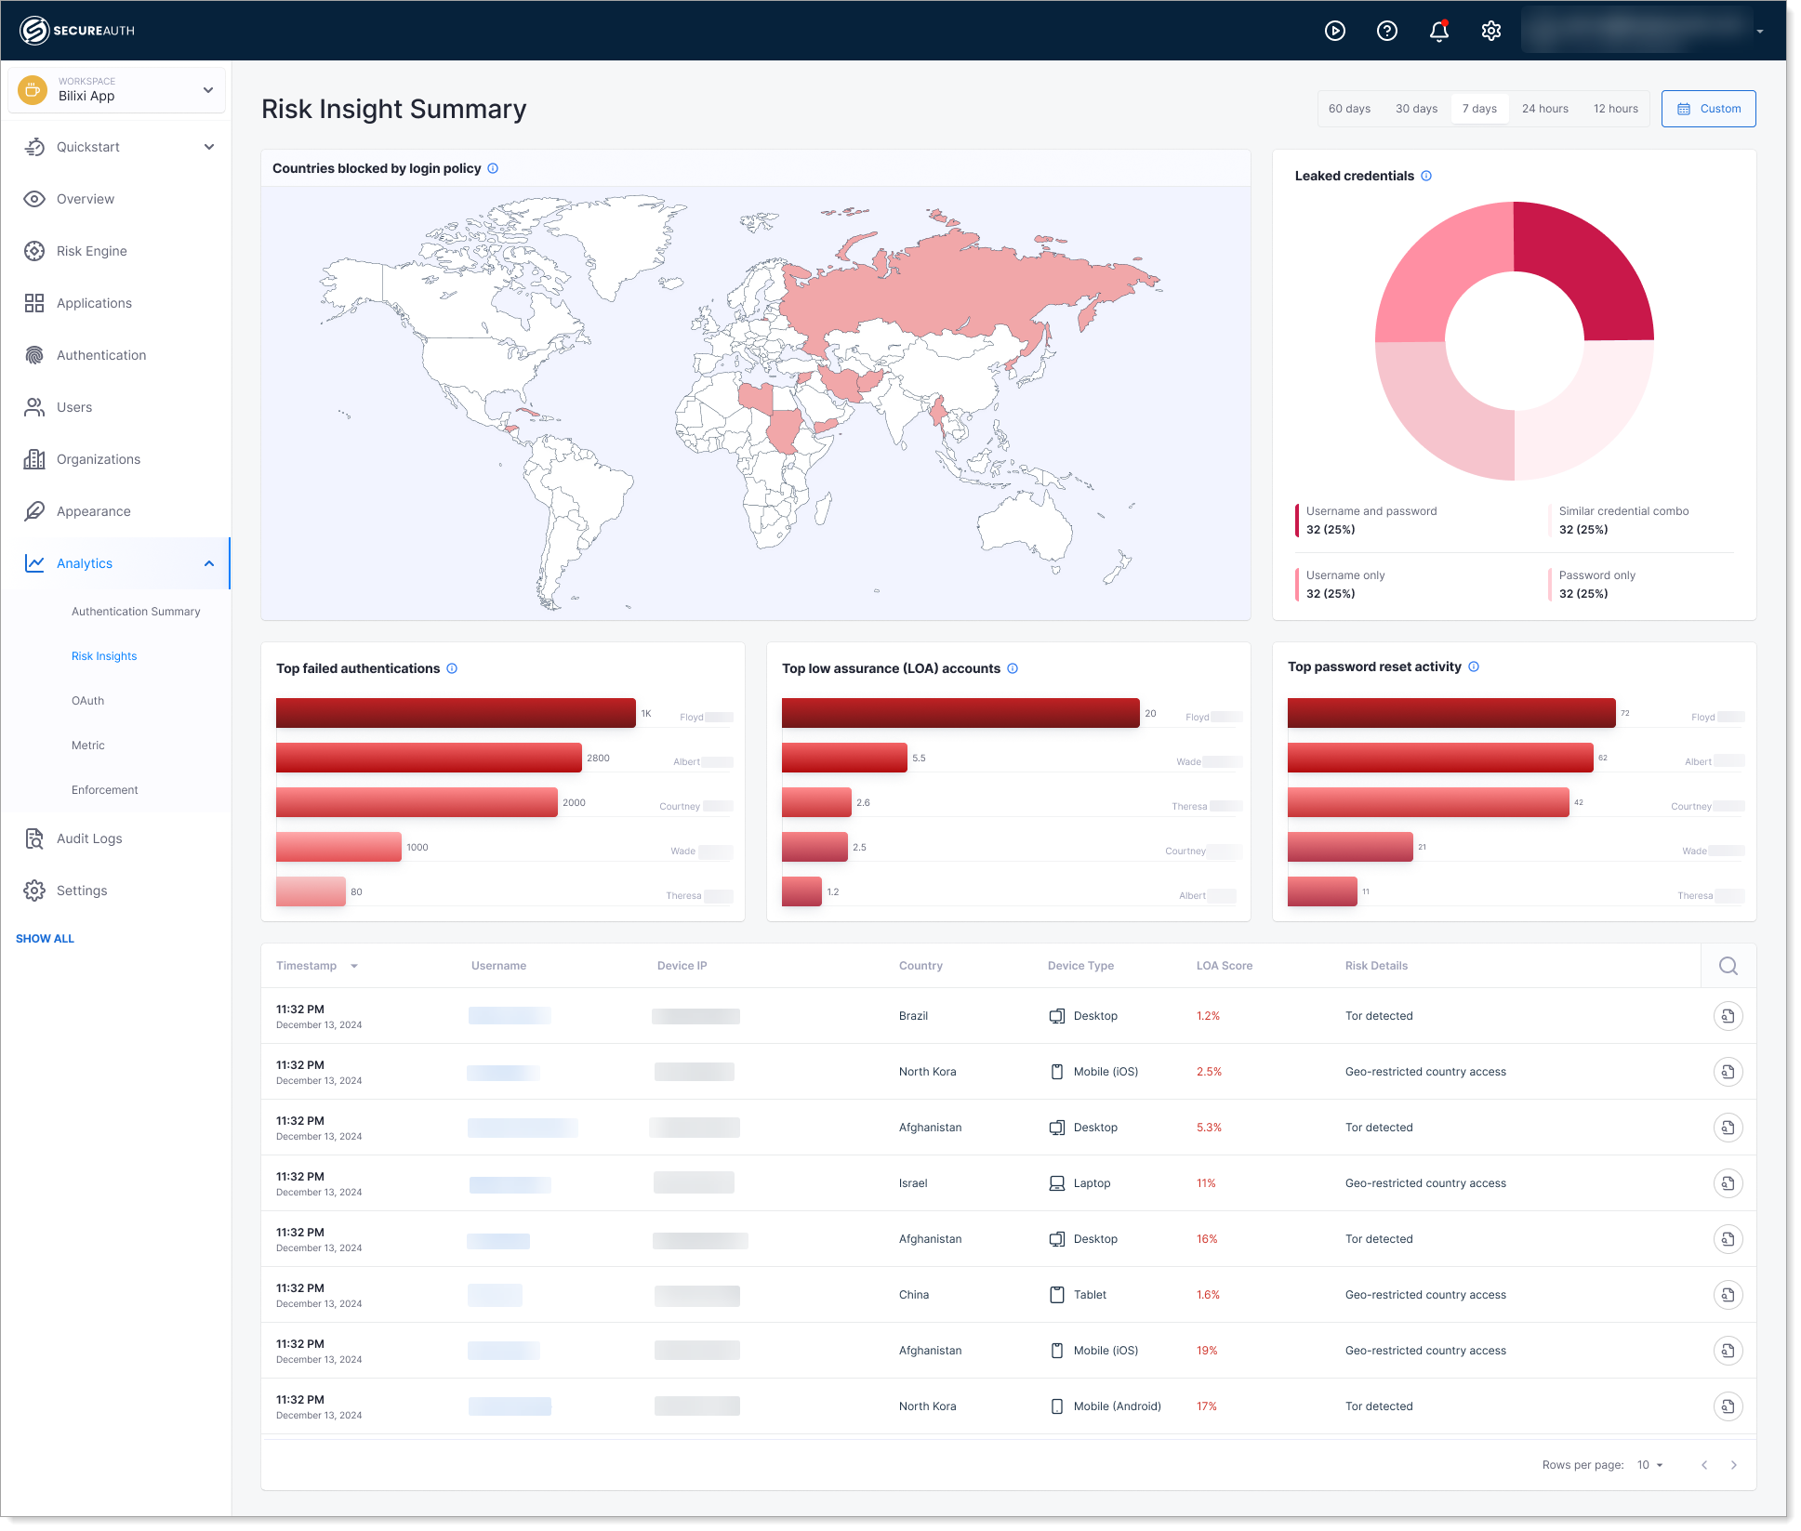Switch to the 24 hours tab
Image resolution: width=1801 pixels, height=1531 pixels.
[1544, 108]
